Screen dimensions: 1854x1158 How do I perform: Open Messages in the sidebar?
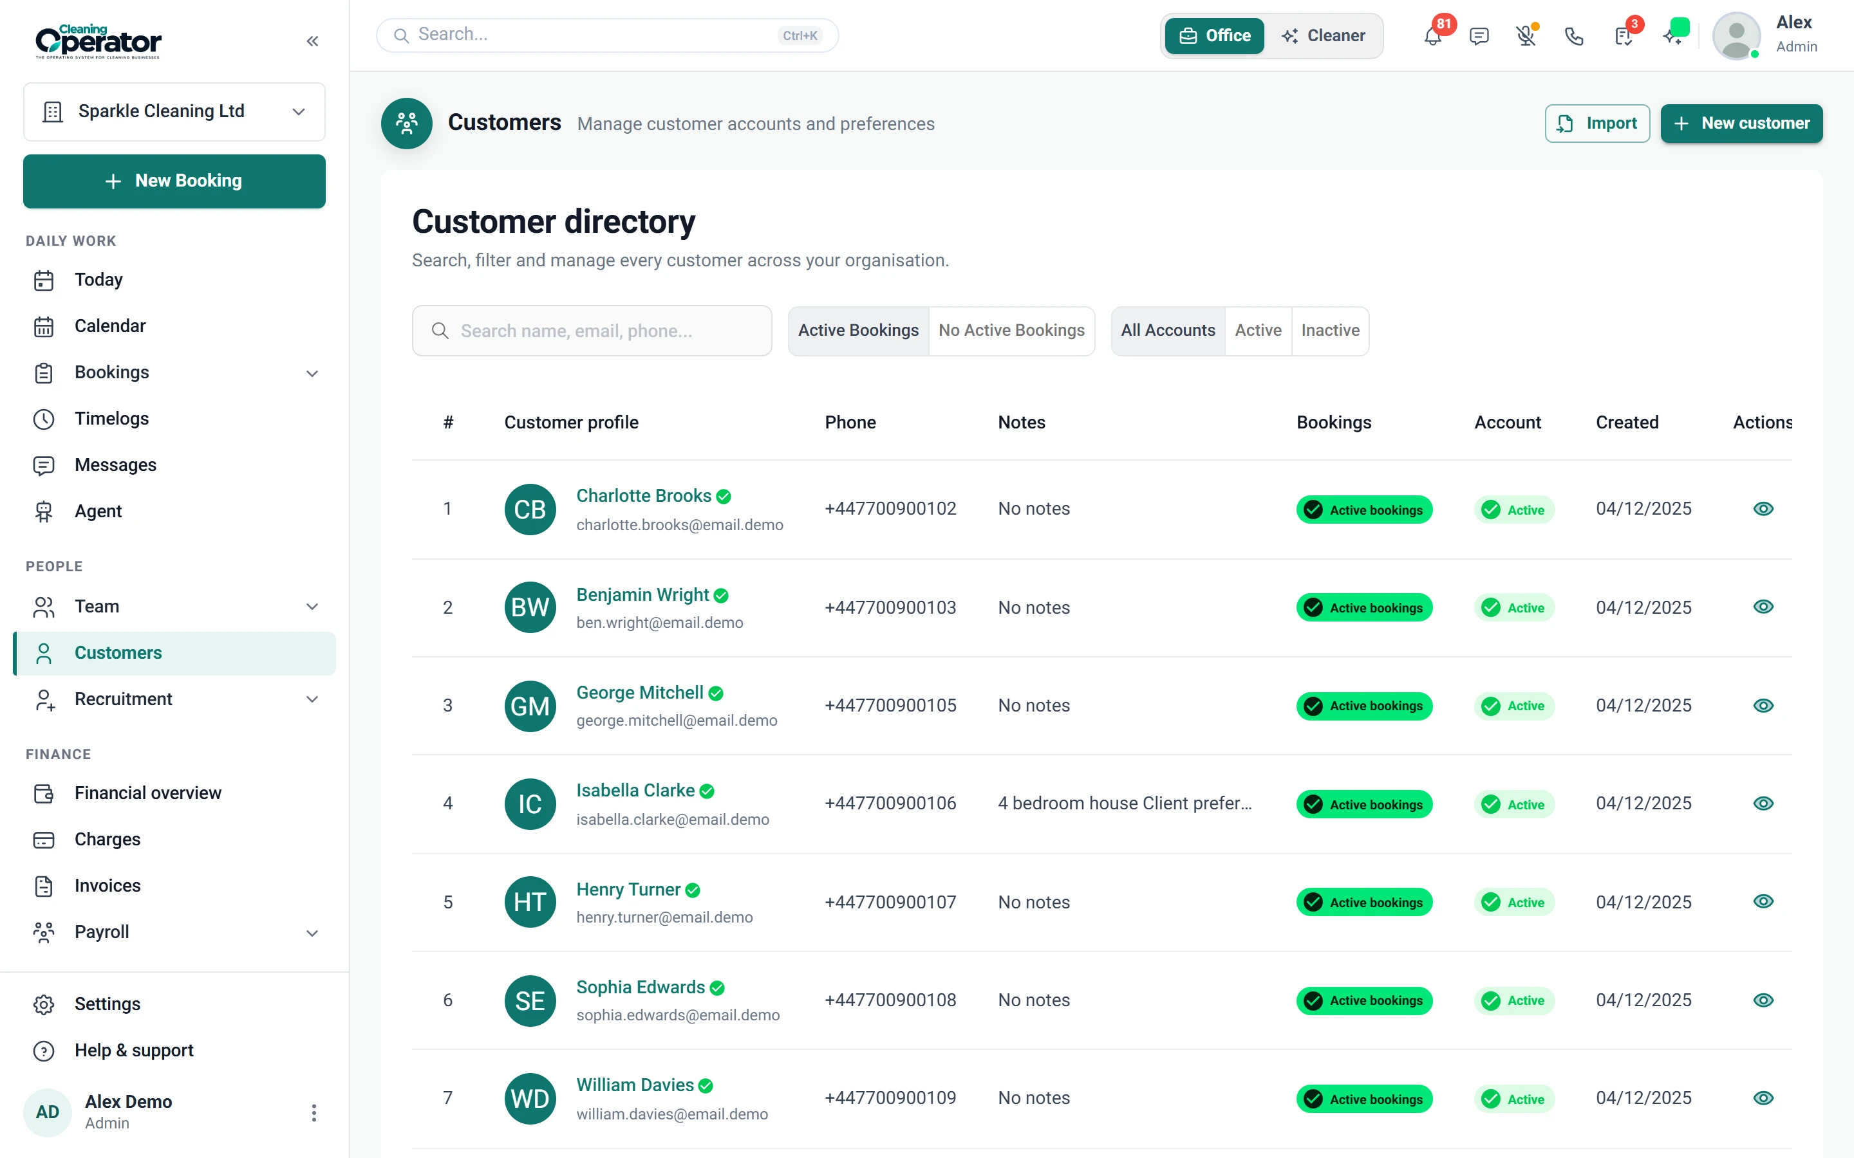click(x=174, y=465)
